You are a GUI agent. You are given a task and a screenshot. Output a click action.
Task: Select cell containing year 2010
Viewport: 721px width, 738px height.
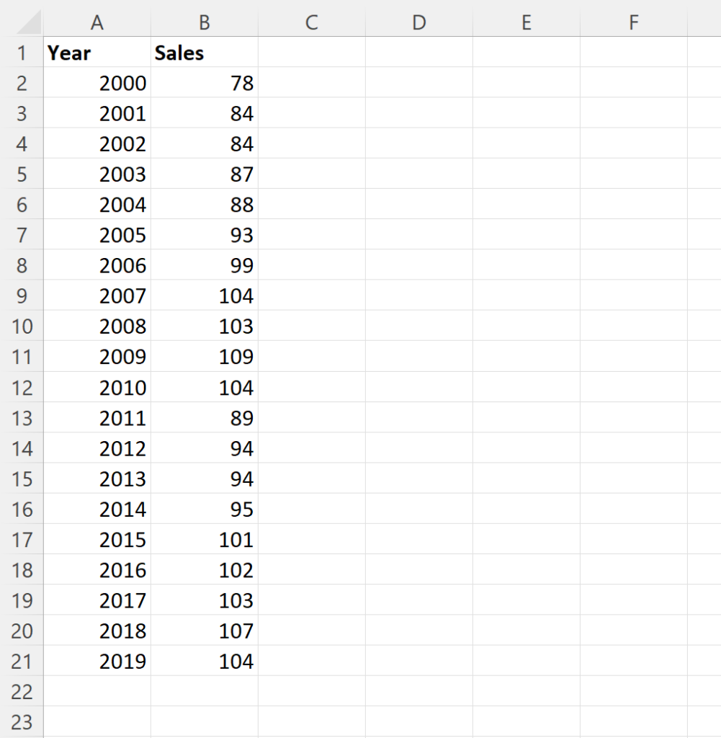97,387
